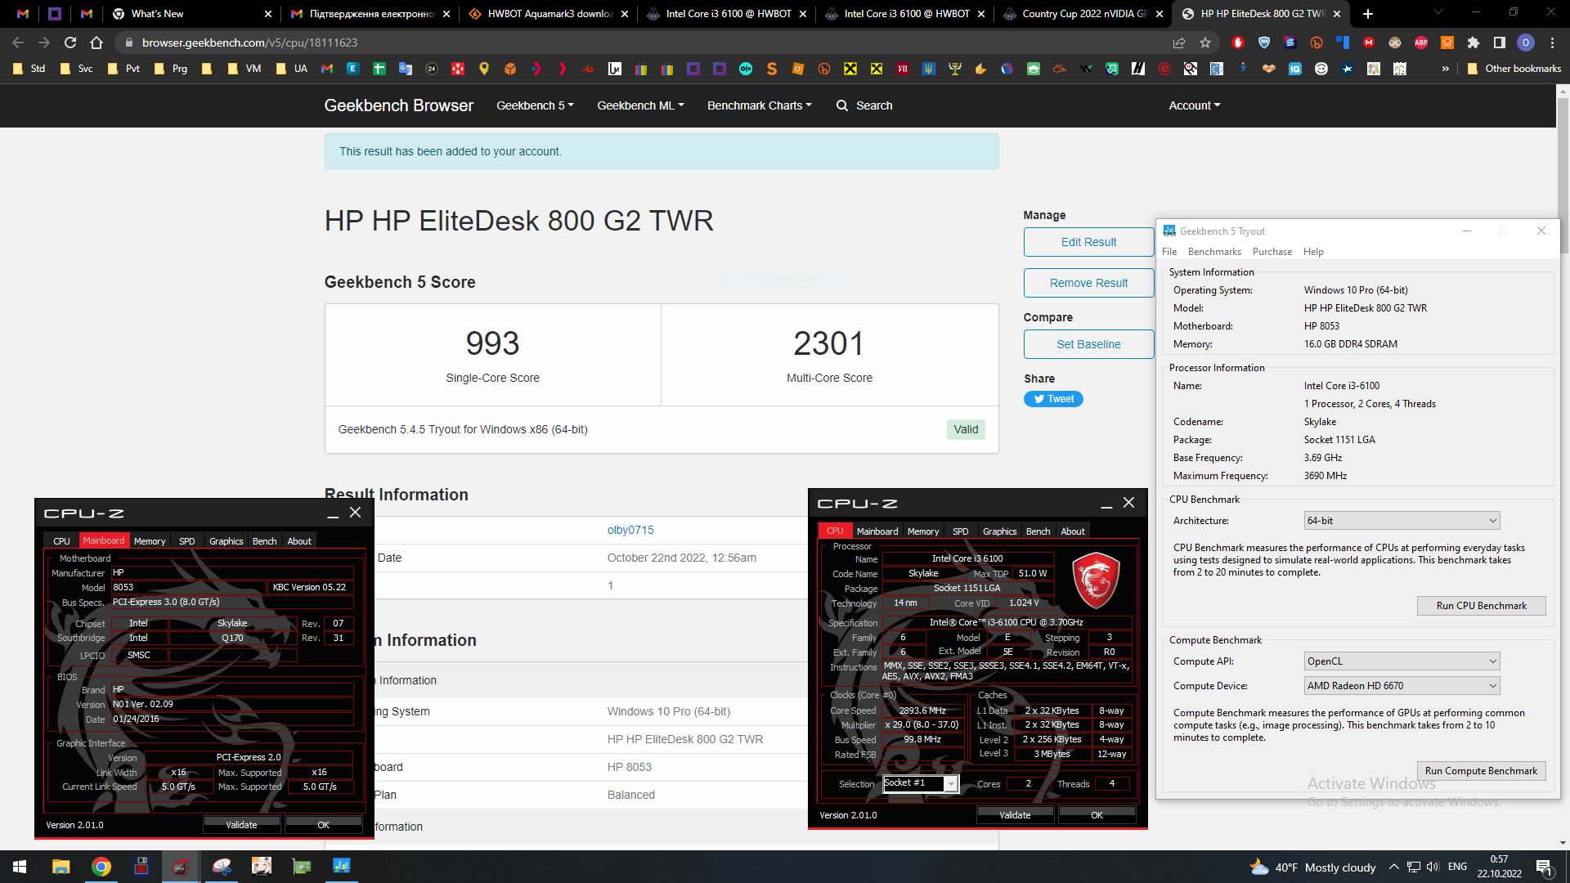Switch to CPU tab in left CPU-Z window
The image size is (1570, 883).
click(61, 541)
